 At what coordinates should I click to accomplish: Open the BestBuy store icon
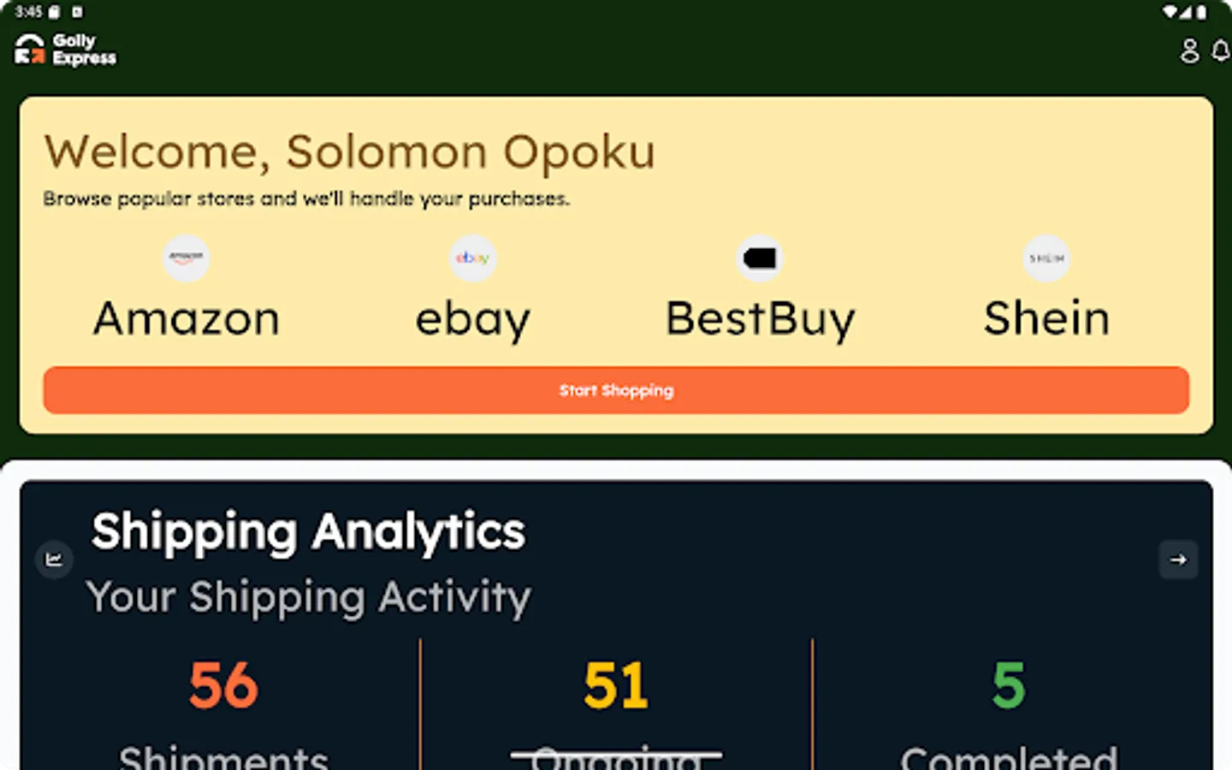[x=760, y=258]
